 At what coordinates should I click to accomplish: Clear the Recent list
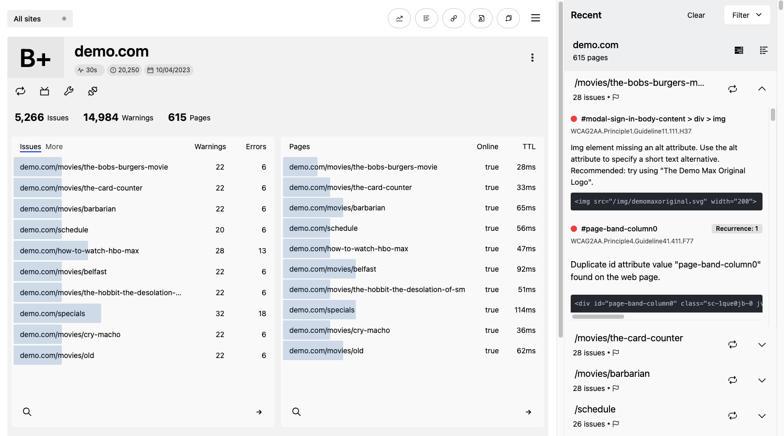coord(696,15)
